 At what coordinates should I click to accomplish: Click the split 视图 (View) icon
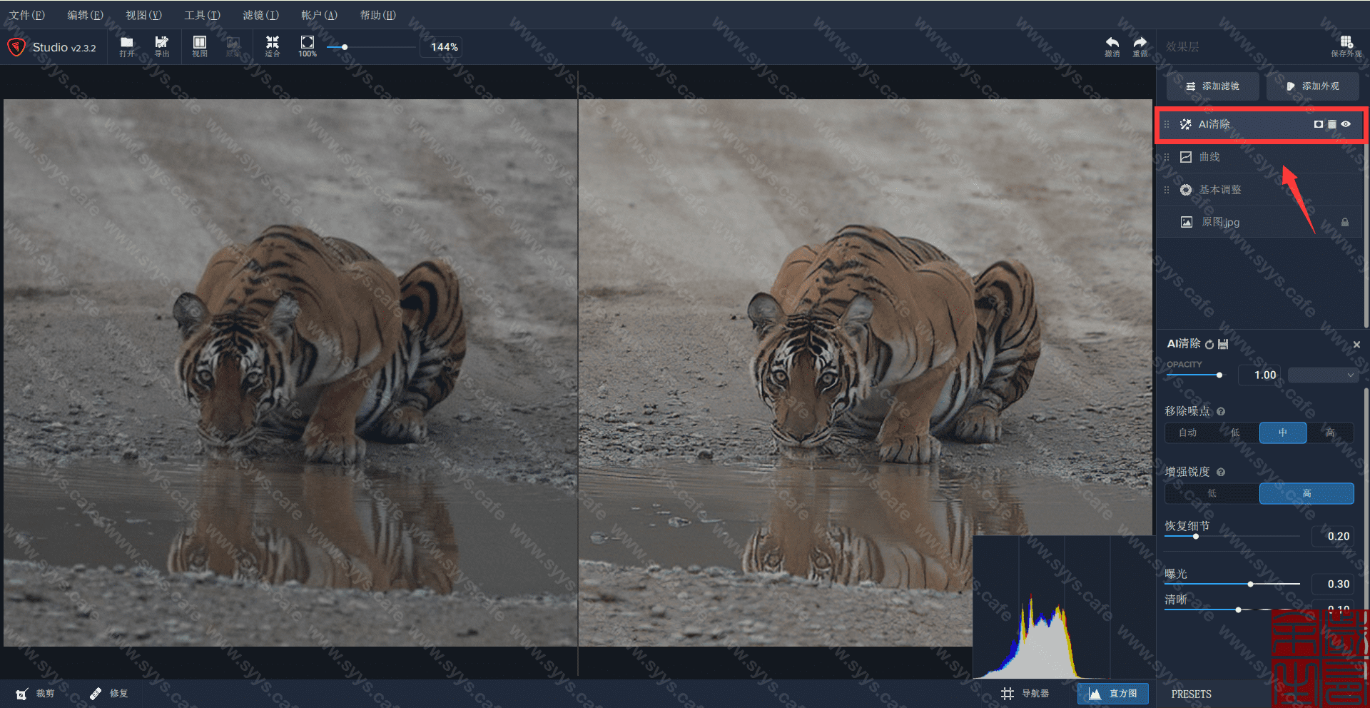pos(200,46)
